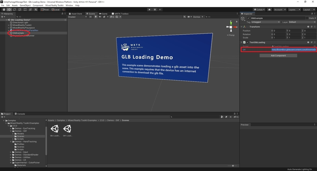Click the Add Component button
The height and width of the screenshot is (171, 317).
[x=278, y=56]
